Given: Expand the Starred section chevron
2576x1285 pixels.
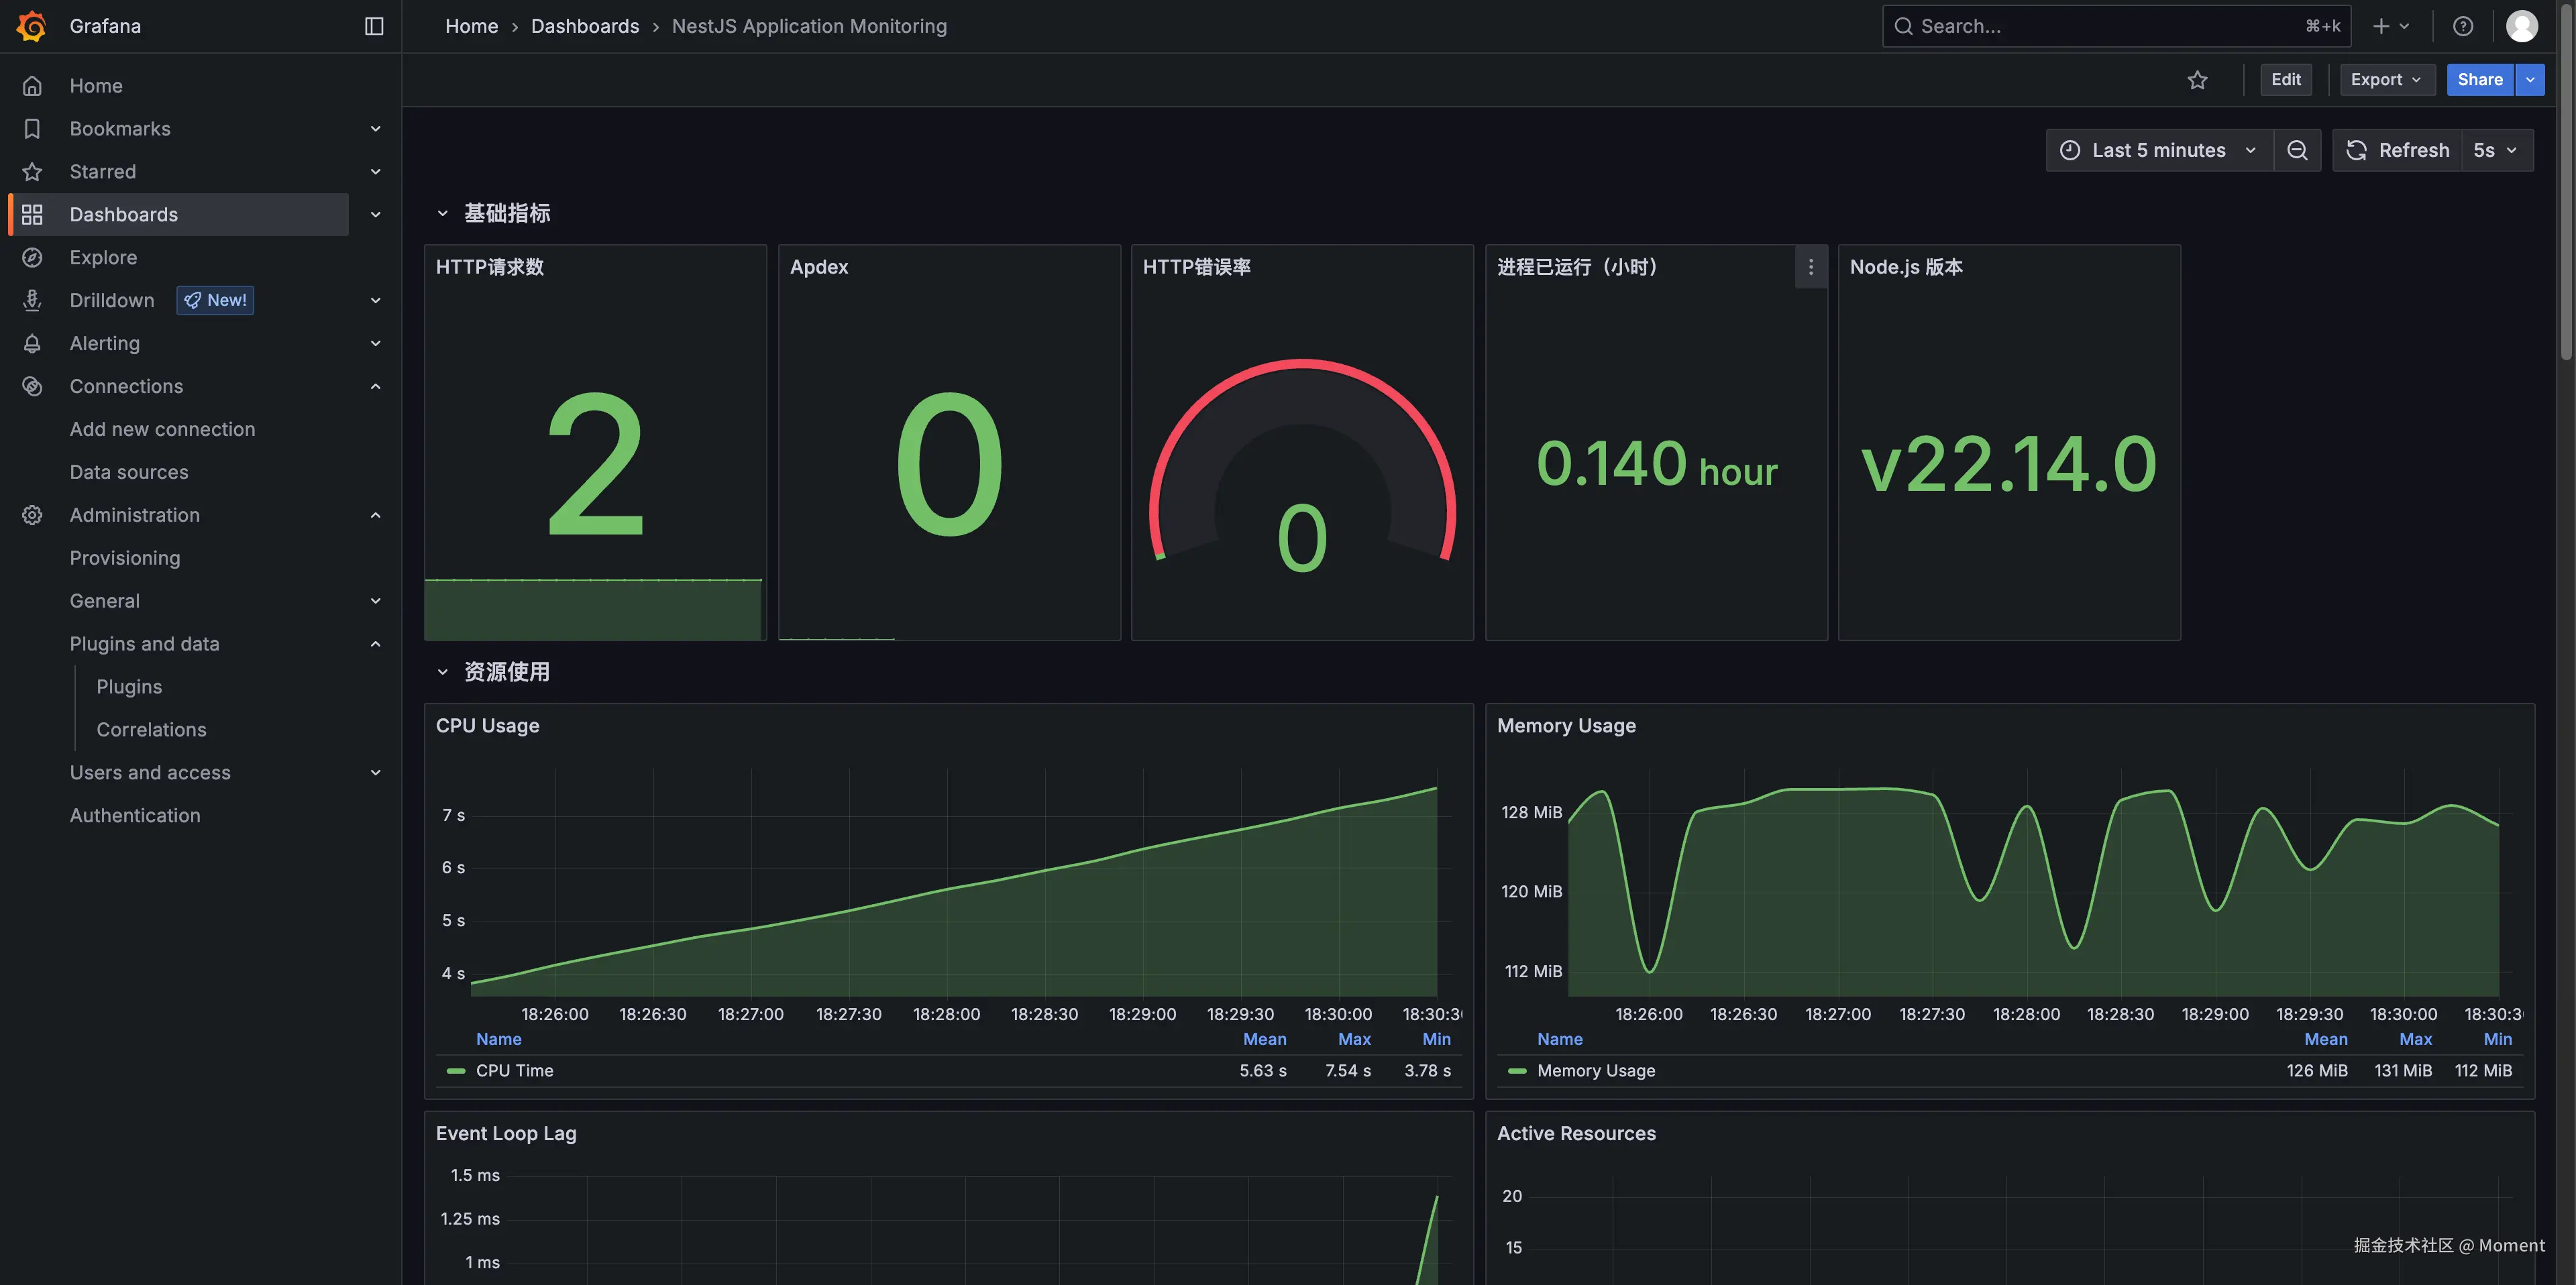Looking at the screenshot, I should [x=375, y=172].
